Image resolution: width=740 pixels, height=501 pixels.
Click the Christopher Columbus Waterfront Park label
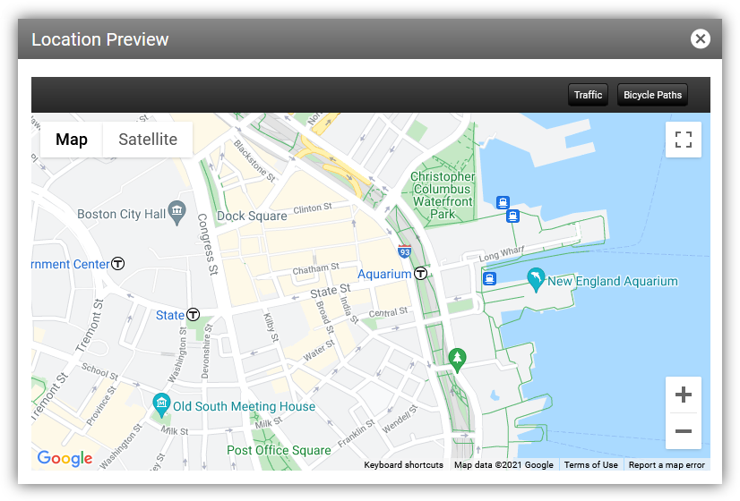443,195
